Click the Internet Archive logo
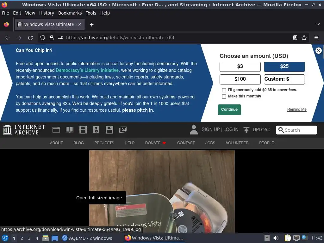 (x=24, y=130)
